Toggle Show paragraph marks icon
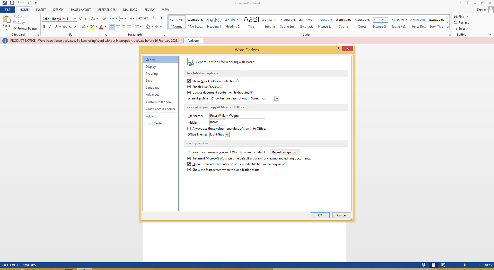This screenshot has height=270, width=494. 162,19
